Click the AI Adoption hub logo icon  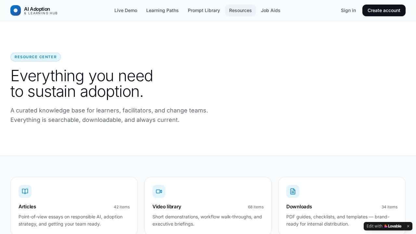click(16, 10)
